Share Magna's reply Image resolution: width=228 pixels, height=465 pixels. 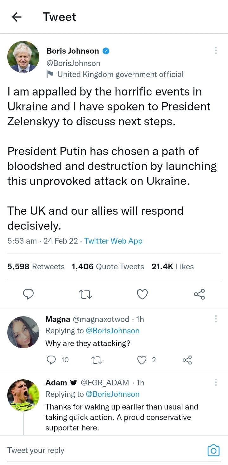tap(187, 360)
